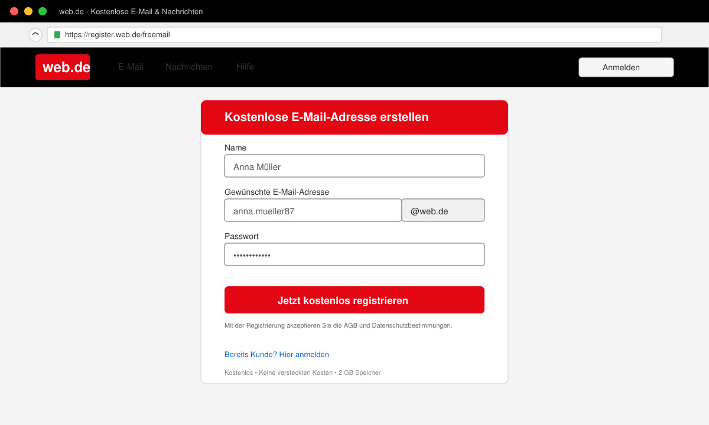Open the Hilfe navigation item
This screenshot has height=425, width=709.
pos(245,67)
